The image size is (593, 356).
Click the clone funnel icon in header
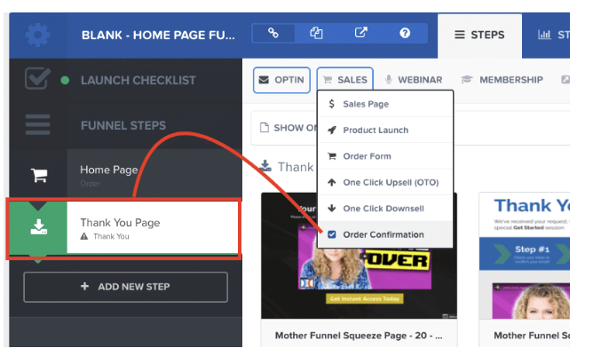tap(317, 34)
